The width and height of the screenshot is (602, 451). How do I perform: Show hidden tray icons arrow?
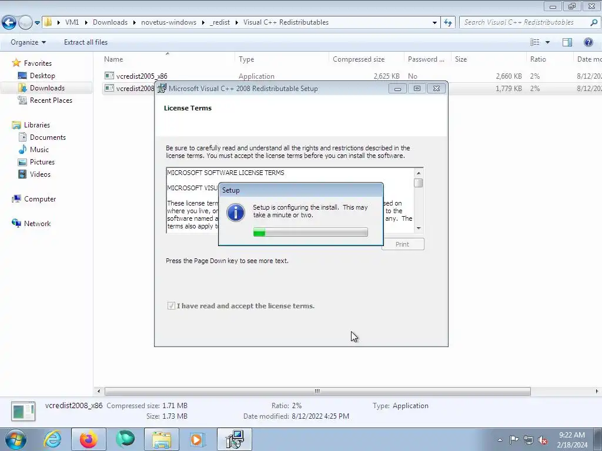pyautogui.click(x=500, y=440)
